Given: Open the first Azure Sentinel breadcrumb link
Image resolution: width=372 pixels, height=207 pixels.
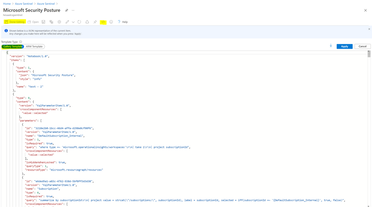Looking at the screenshot, I should pyautogui.click(x=24, y=4).
